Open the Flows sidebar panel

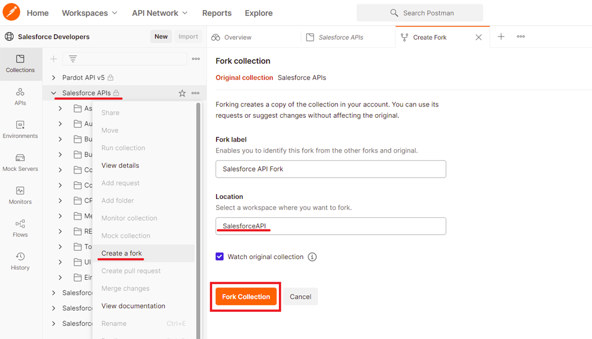pos(20,228)
